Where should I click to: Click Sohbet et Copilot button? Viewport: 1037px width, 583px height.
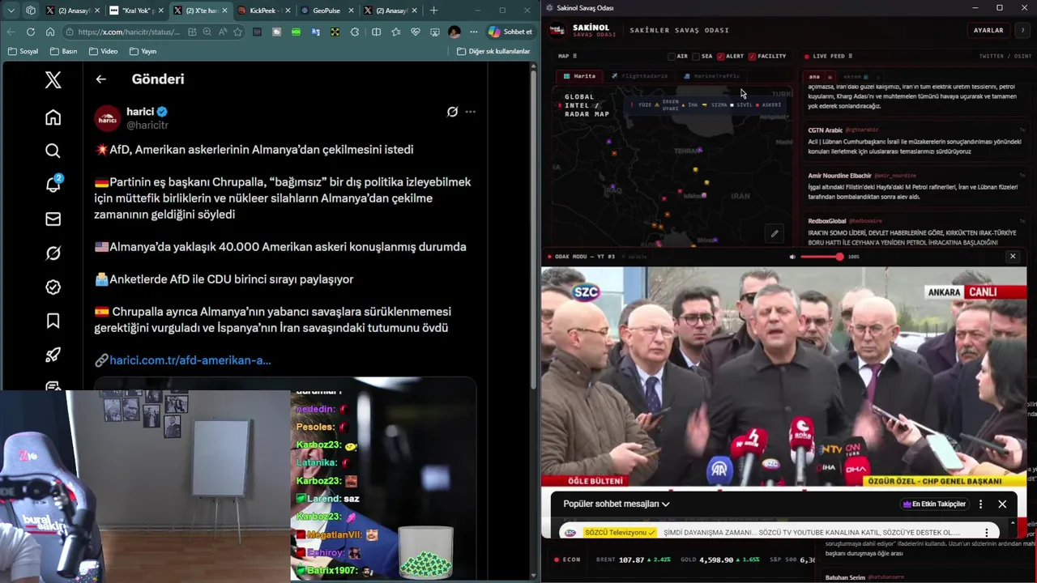point(510,32)
